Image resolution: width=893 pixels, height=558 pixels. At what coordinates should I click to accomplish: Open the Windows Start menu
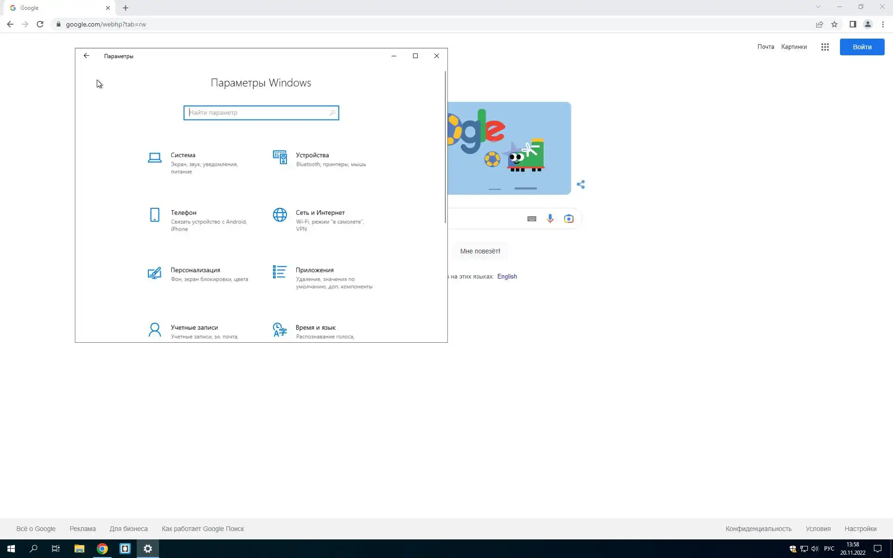pos(11,549)
